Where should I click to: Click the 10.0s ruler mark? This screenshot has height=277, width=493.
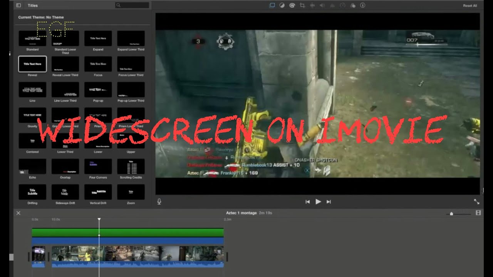[56, 219]
